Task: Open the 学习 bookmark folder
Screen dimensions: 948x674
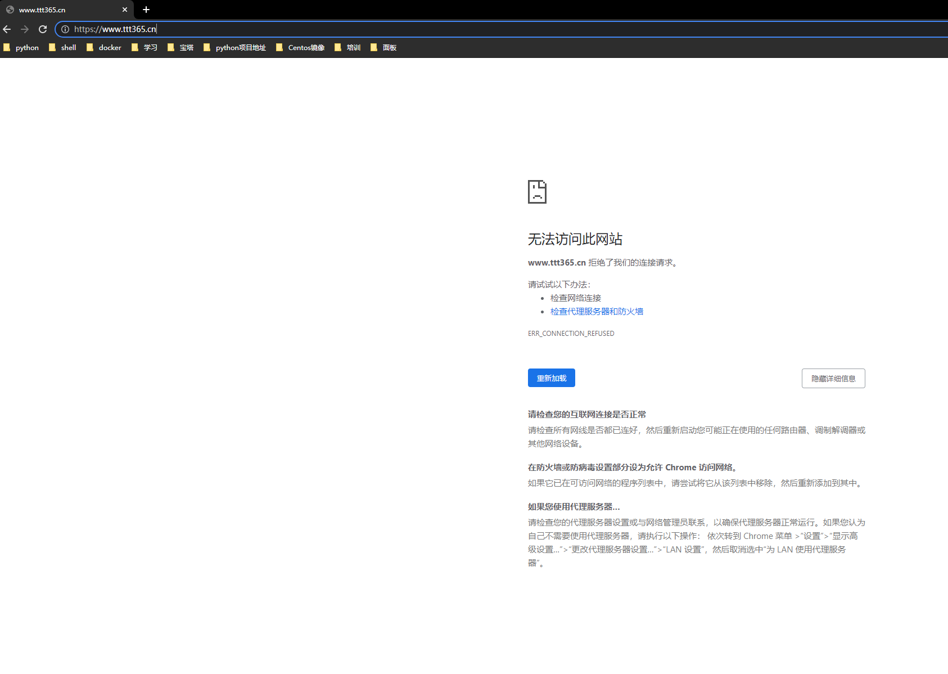Action: pyautogui.click(x=145, y=48)
